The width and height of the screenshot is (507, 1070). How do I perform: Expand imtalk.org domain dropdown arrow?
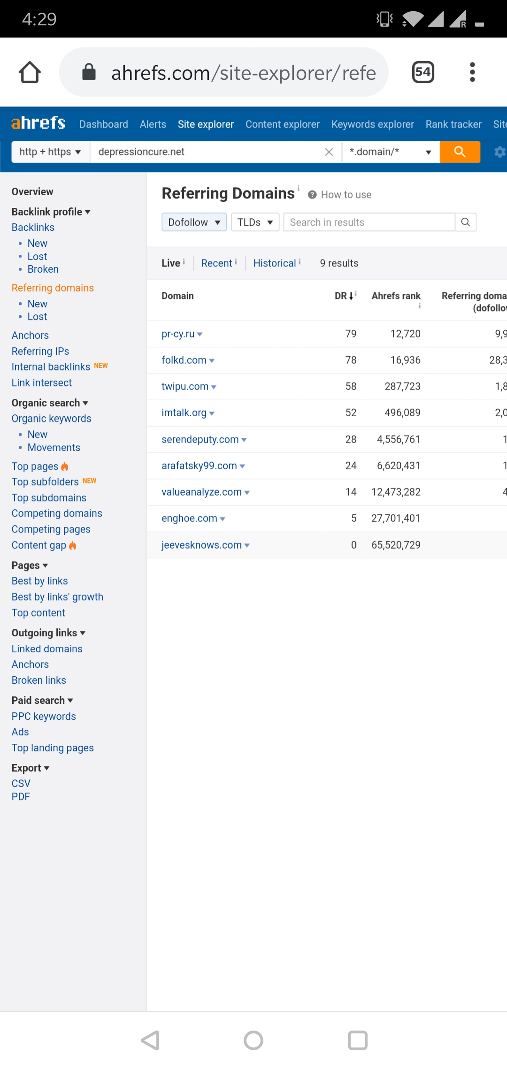(x=212, y=413)
